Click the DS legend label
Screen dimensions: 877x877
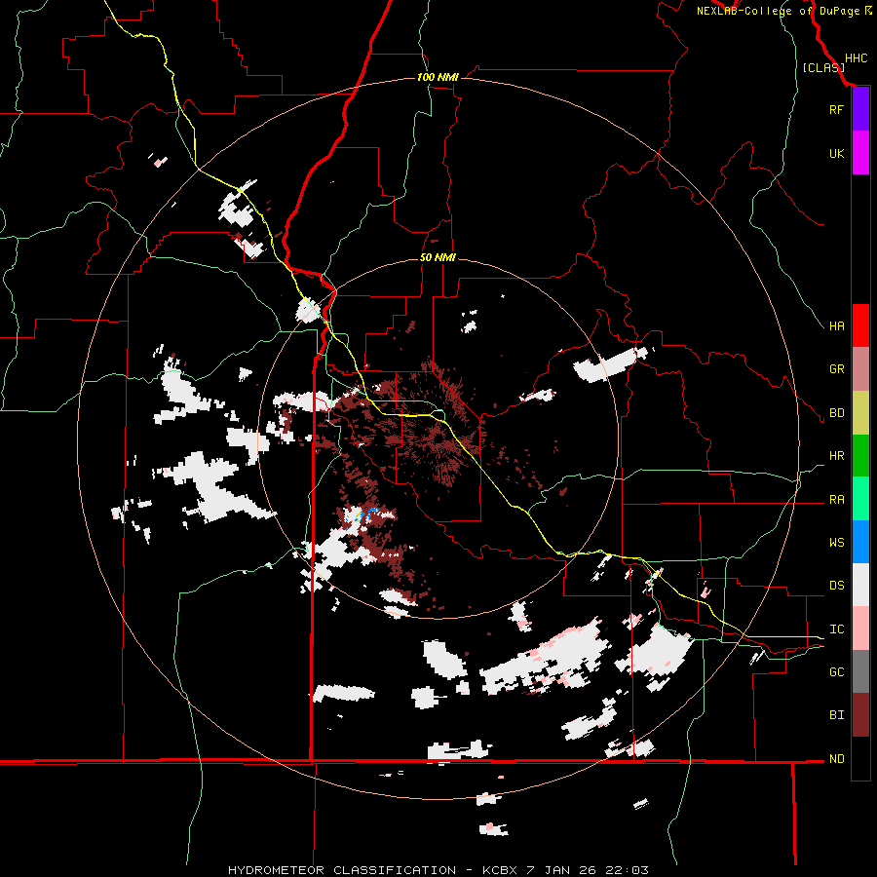(x=836, y=586)
